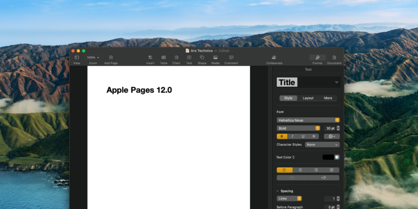Decrease the paragraph indent level

[293, 178]
